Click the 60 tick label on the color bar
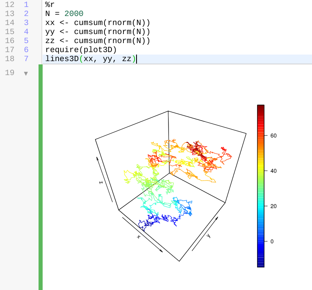Viewport: 312px width, 290px height. tap(273, 135)
